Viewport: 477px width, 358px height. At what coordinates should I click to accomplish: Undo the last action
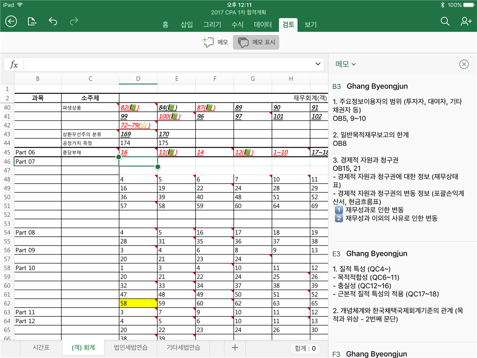point(53,21)
